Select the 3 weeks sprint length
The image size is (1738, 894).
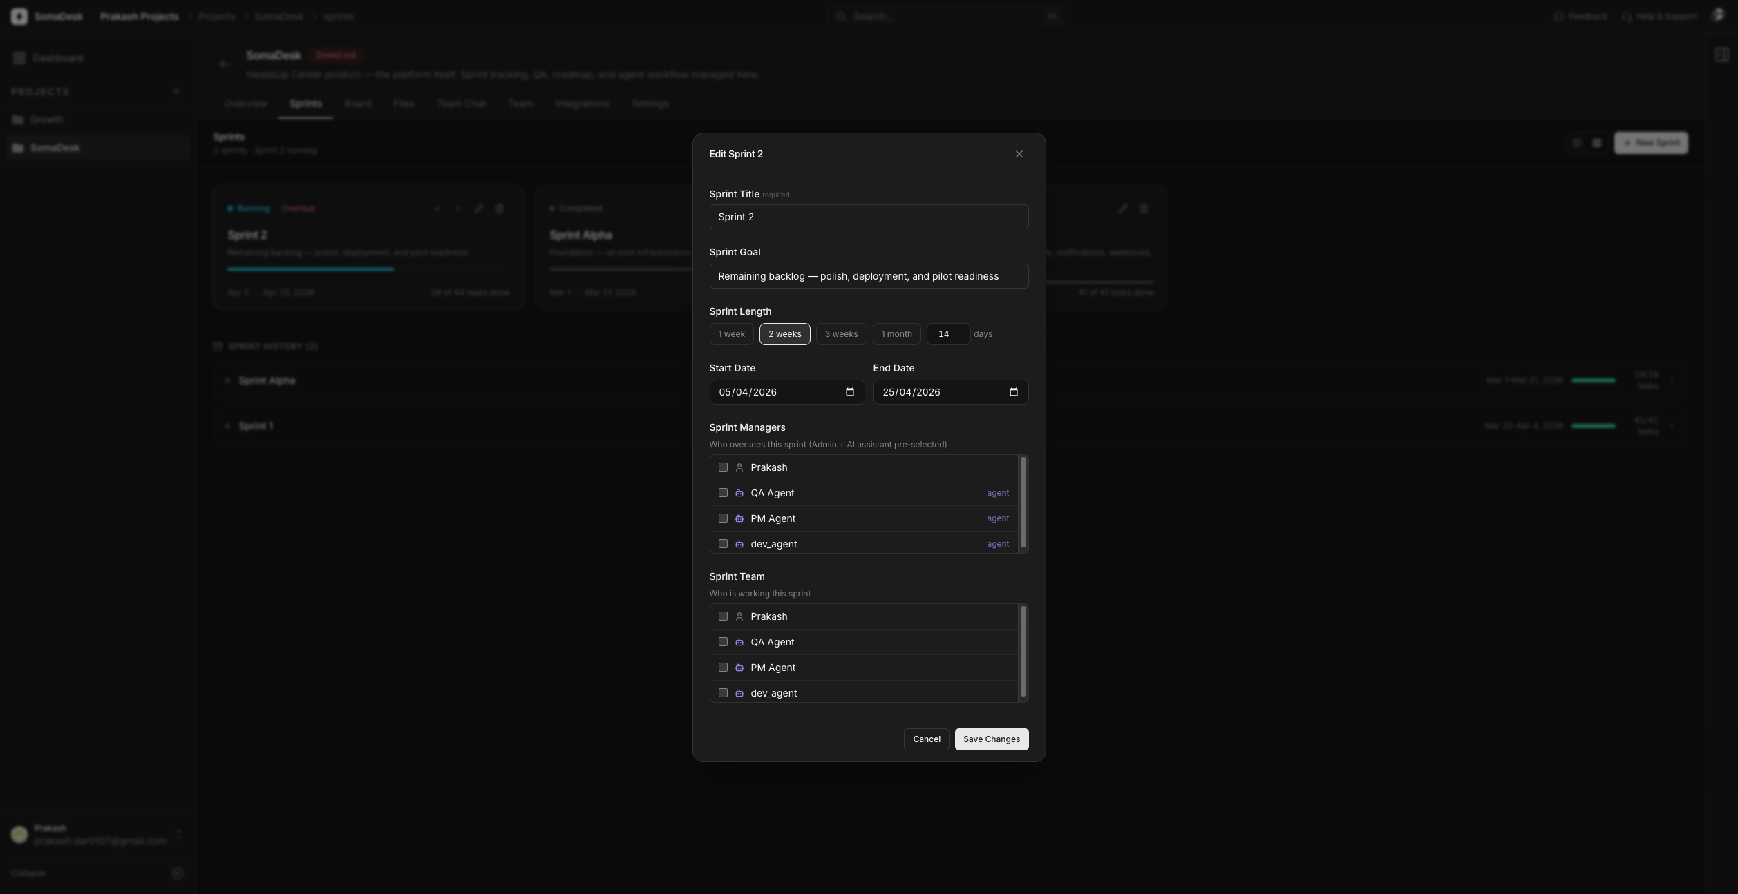click(841, 334)
